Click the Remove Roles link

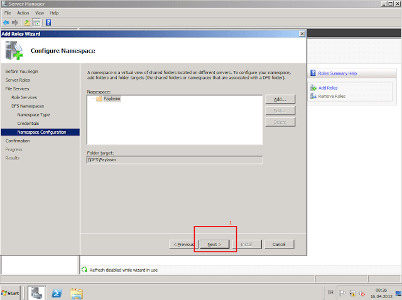[331, 96]
